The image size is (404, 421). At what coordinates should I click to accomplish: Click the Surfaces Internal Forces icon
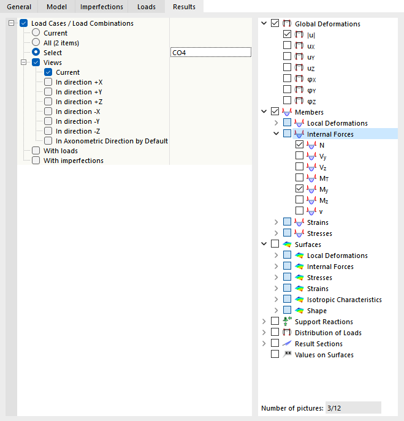click(x=299, y=267)
